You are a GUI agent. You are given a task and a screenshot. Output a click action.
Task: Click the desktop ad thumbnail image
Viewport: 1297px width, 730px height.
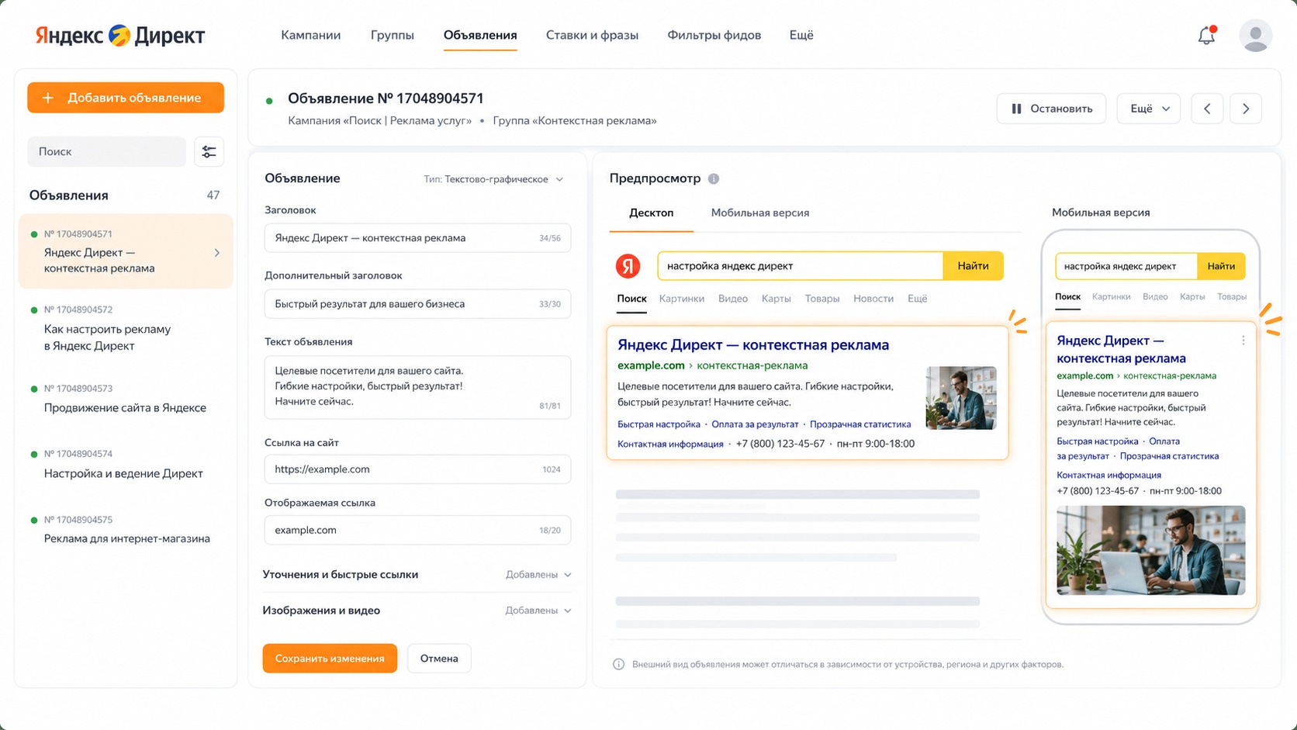coord(961,398)
